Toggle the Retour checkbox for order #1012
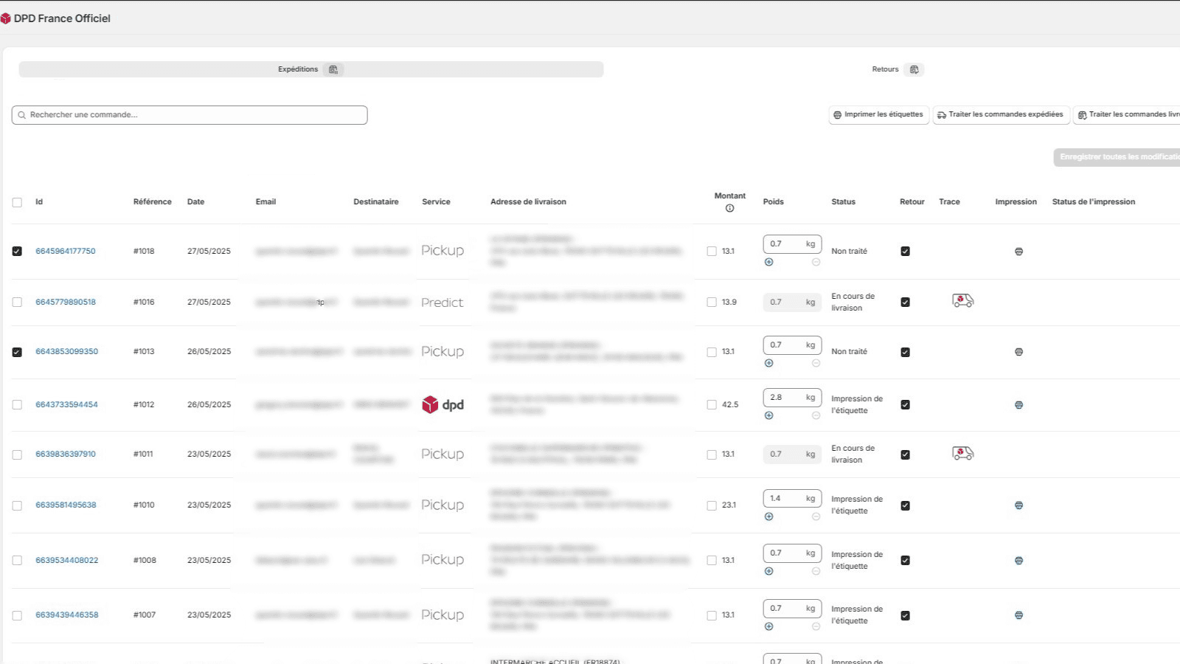 [x=905, y=405]
